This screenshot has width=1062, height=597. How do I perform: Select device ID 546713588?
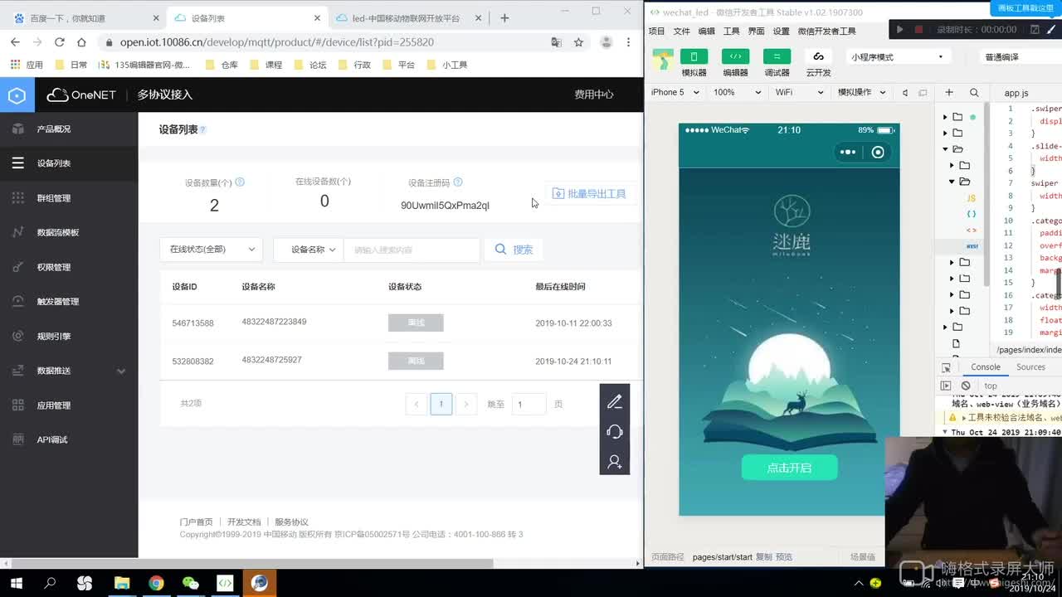pyautogui.click(x=192, y=323)
